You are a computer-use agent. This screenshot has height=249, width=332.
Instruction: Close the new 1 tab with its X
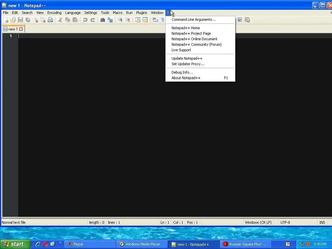(x=21, y=29)
